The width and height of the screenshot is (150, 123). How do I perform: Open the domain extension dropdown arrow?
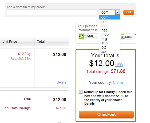[117, 12]
